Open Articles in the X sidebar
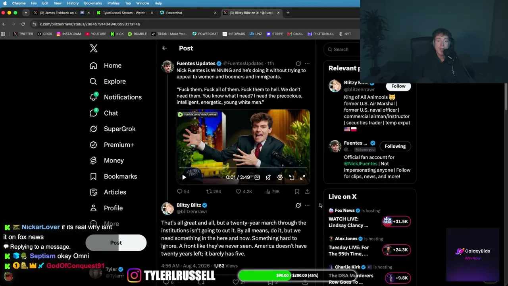Screen dimensions: 508x286 click(x=108, y=192)
